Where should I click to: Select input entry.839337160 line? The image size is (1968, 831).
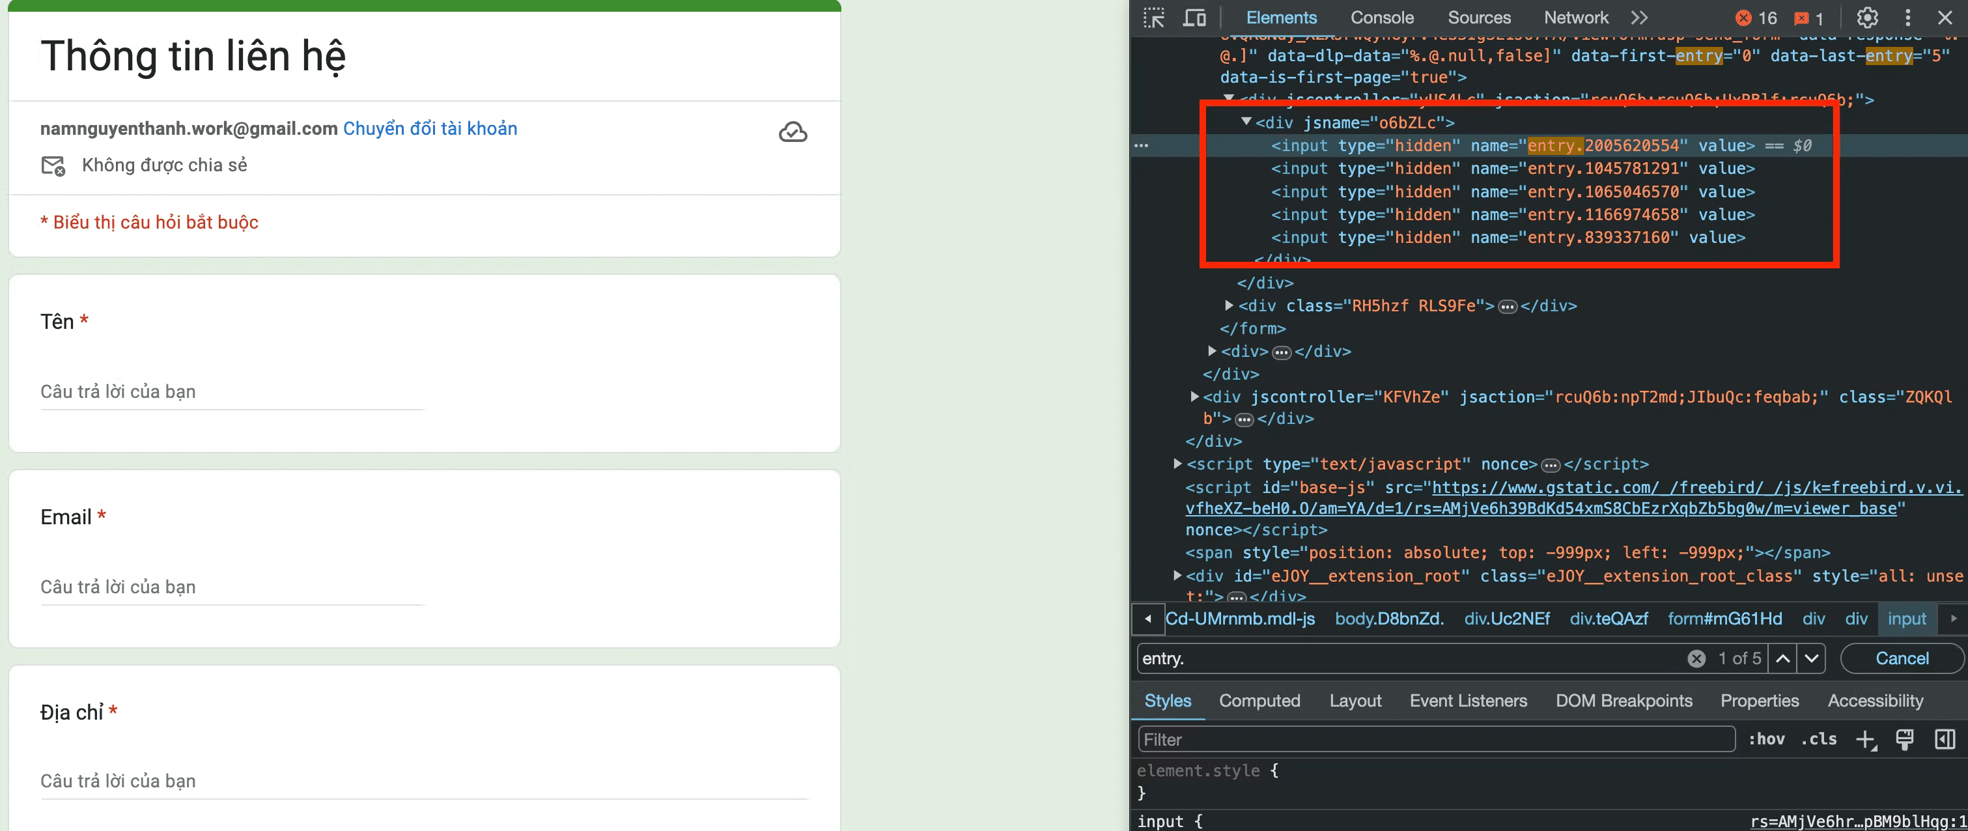tap(1508, 238)
